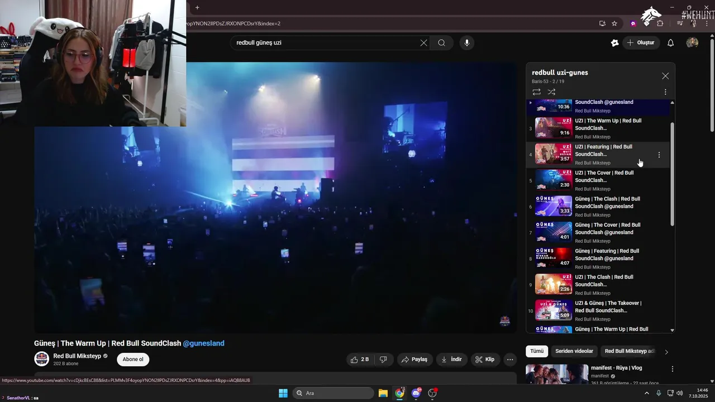The width and height of the screenshot is (715, 402).
Task: Open the Chrome extensions puzzle icon
Action: (660, 23)
